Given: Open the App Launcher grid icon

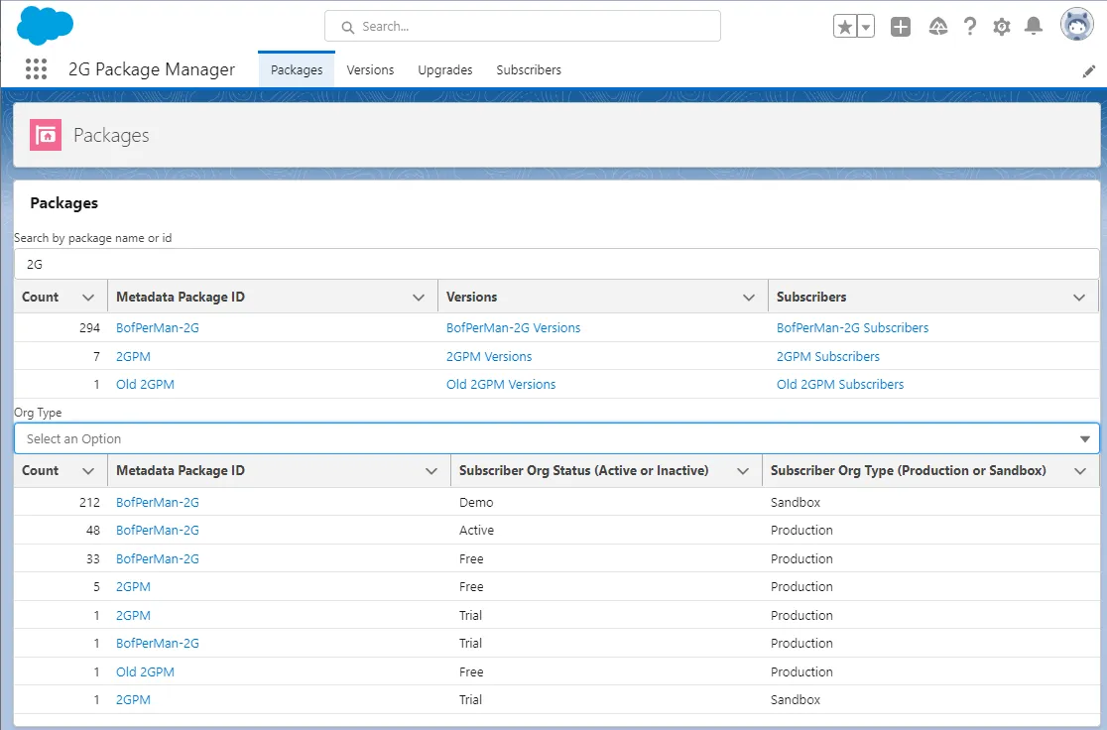Looking at the screenshot, I should click(x=36, y=69).
